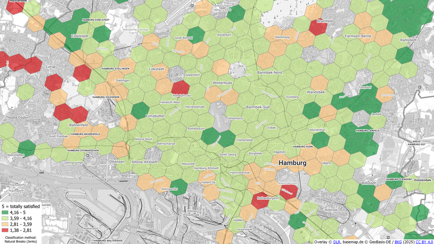Select the red hexagon at Rothenburgsort
Image resolution: width=434 pixels, height=244 pixels.
(x=261, y=199)
